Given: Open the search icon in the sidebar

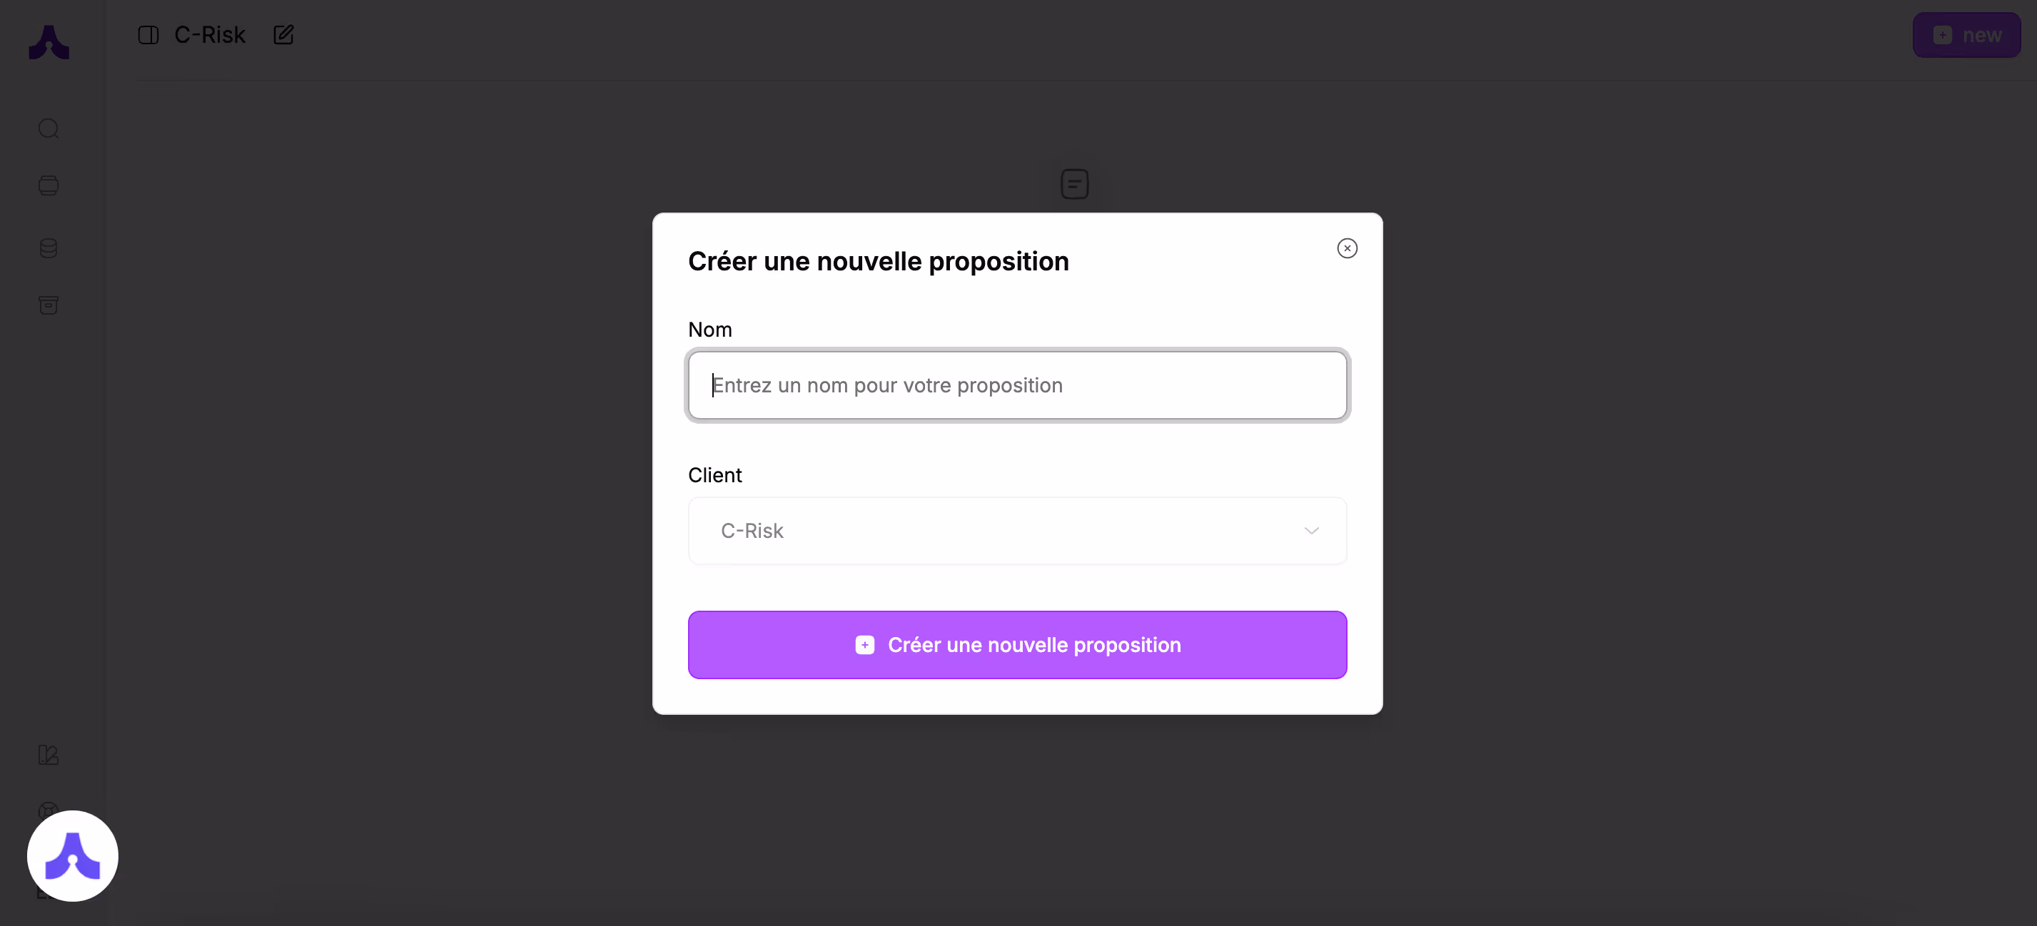Looking at the screenshot, I should pos(49,128).
